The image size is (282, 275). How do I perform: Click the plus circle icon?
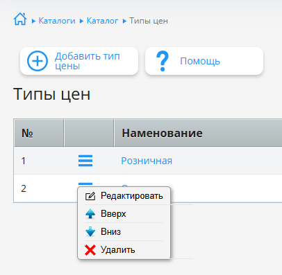(x=38, y=61)
